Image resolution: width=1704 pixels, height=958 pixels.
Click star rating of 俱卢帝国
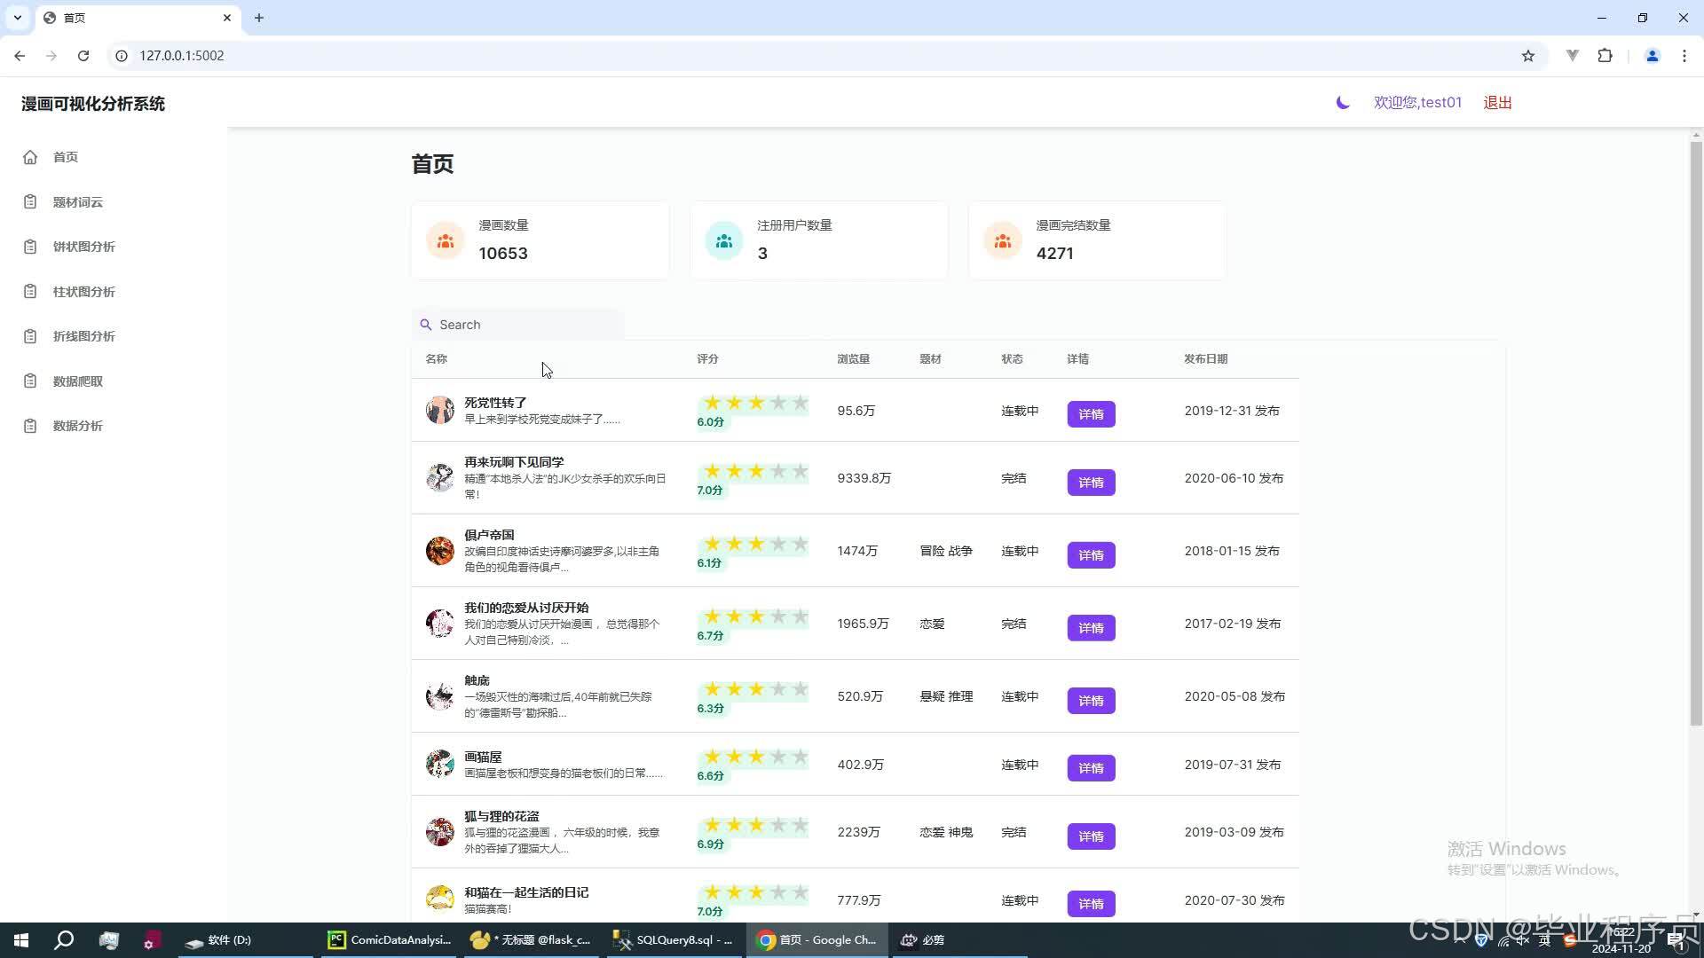(x=755, y=545)
